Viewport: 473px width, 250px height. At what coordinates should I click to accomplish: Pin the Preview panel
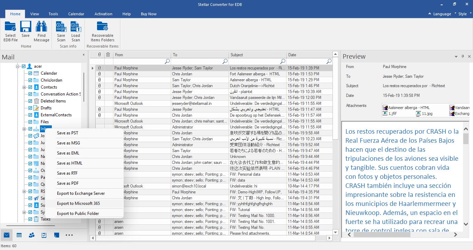[463, 56]
